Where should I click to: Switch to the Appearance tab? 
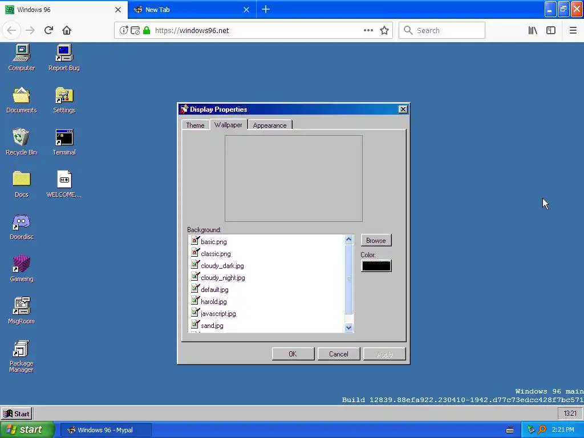[x=270, y=125]
